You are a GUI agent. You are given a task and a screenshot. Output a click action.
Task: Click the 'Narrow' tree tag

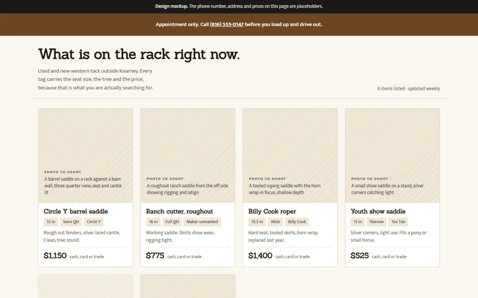pos(376,222)
